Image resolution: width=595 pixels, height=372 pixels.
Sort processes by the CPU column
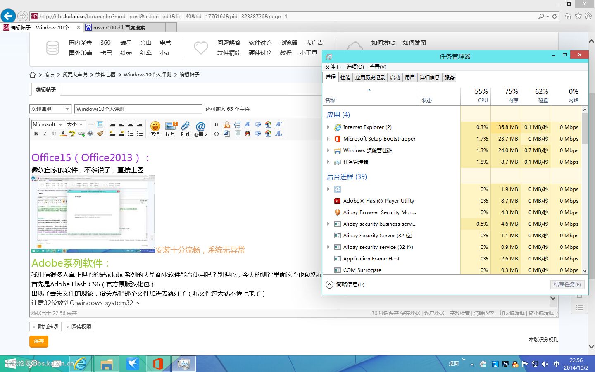point(476,95)
